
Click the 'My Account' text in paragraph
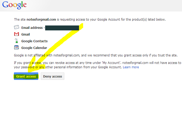click(x=112, y=63)
